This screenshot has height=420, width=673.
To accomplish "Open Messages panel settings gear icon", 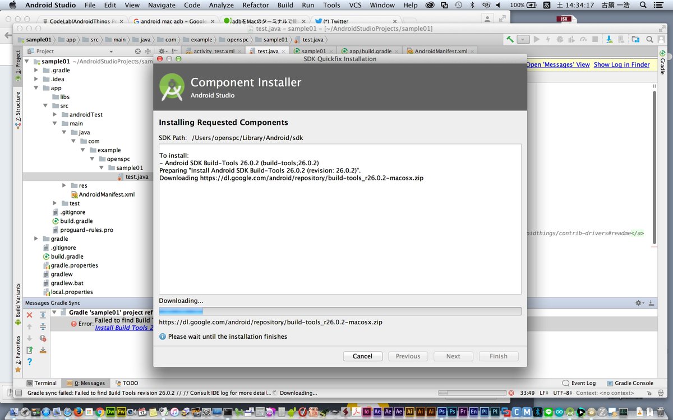I will coord(639,302).
